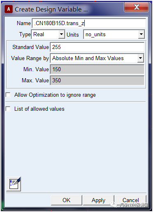The image size is (153, 212).
Task: Click the Standard Value field showing 255
Action: [x=97, y=47]
